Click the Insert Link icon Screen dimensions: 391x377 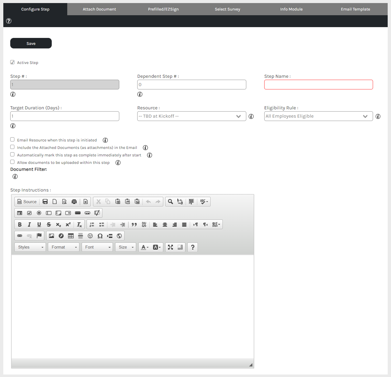point(20,236)
